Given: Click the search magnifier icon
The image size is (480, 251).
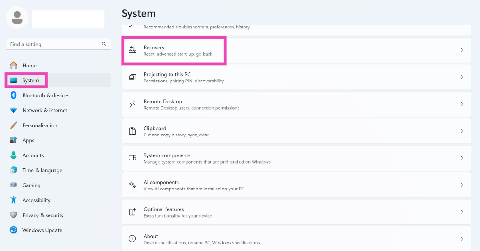Looking at the screenshot, I should click(x=104, y=44).
